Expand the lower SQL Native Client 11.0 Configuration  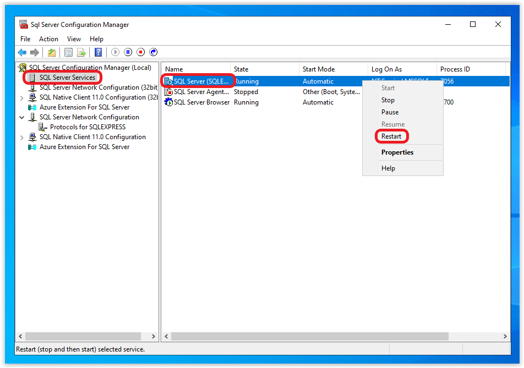[21, 138]
